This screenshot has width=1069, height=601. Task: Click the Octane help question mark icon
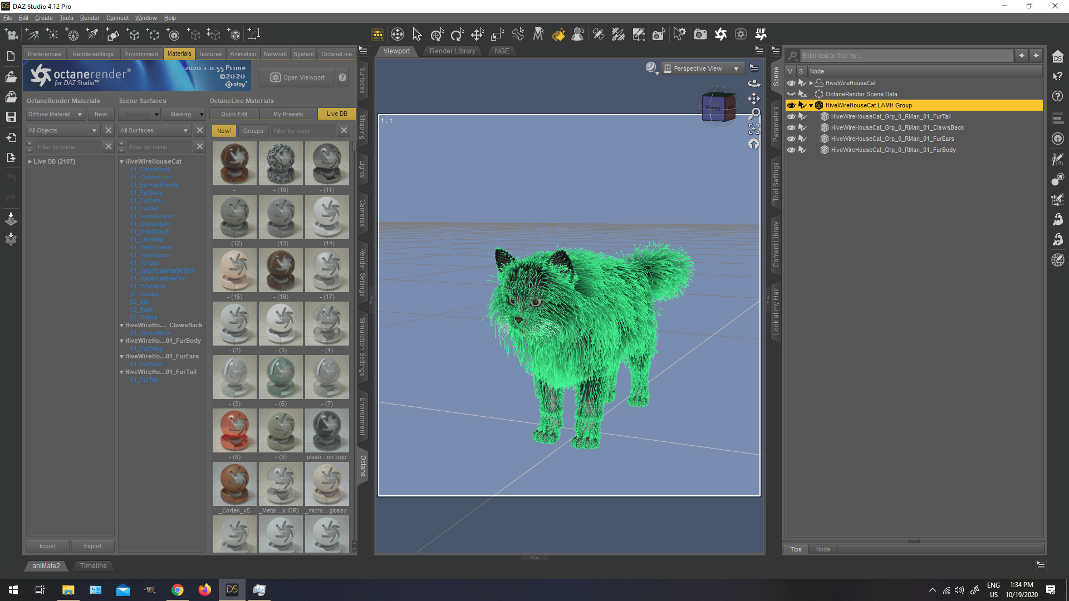tap(342, 77)
